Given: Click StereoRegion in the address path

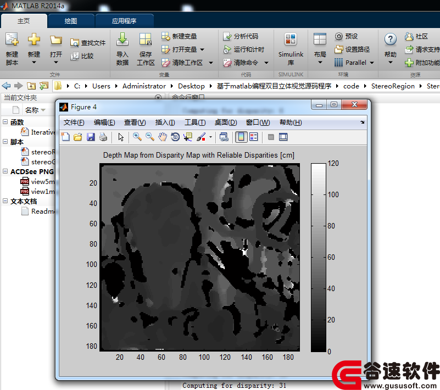Looking at the screenshot, I should (x=393, y=86).
